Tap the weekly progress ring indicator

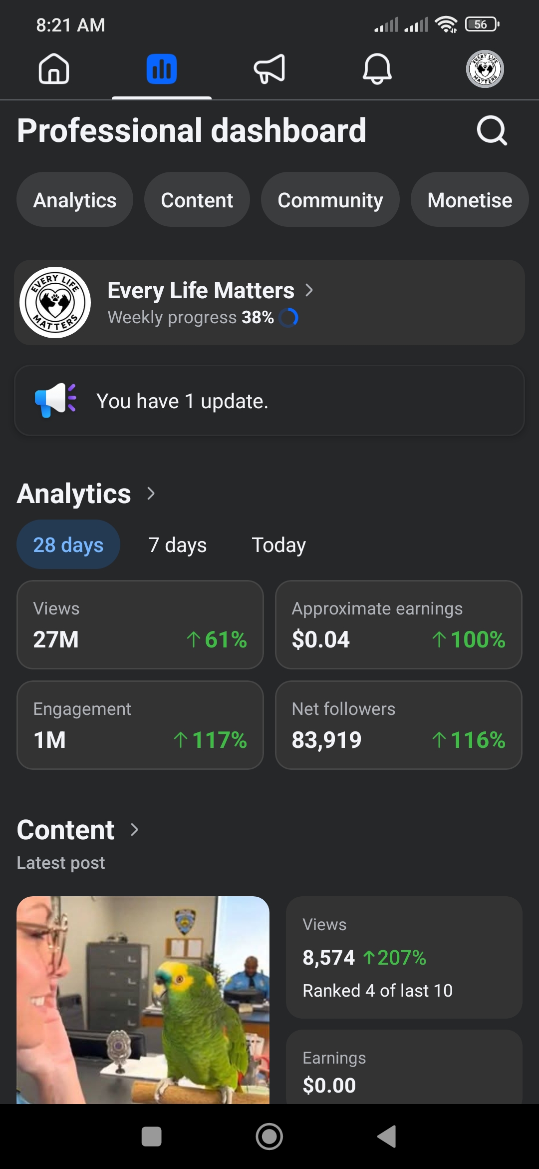(288, 317)
